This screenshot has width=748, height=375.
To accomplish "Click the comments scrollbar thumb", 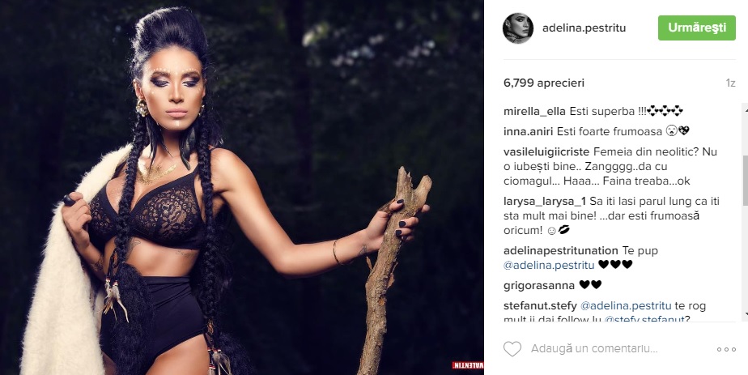I will pyautogui.click(x=745, y=181).
